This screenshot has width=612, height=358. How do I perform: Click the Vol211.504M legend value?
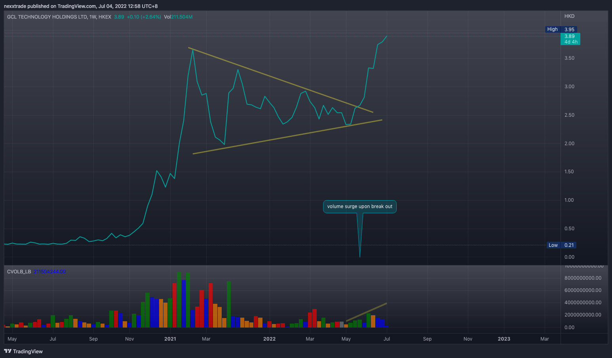[178, 17]
